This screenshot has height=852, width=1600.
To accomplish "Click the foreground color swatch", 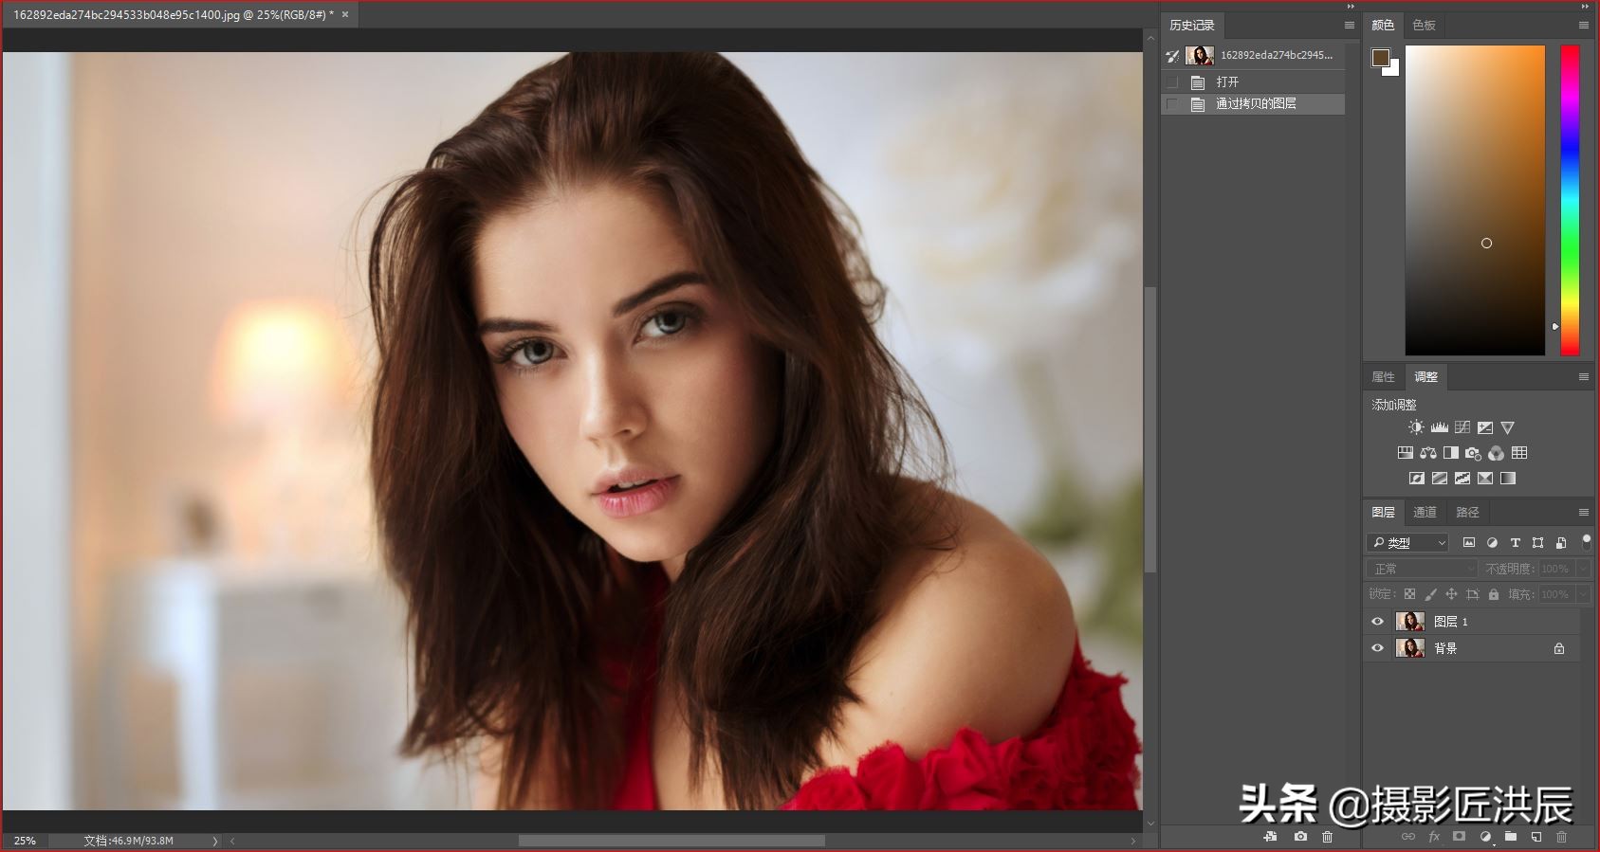I will click(x=1380, y=58).
